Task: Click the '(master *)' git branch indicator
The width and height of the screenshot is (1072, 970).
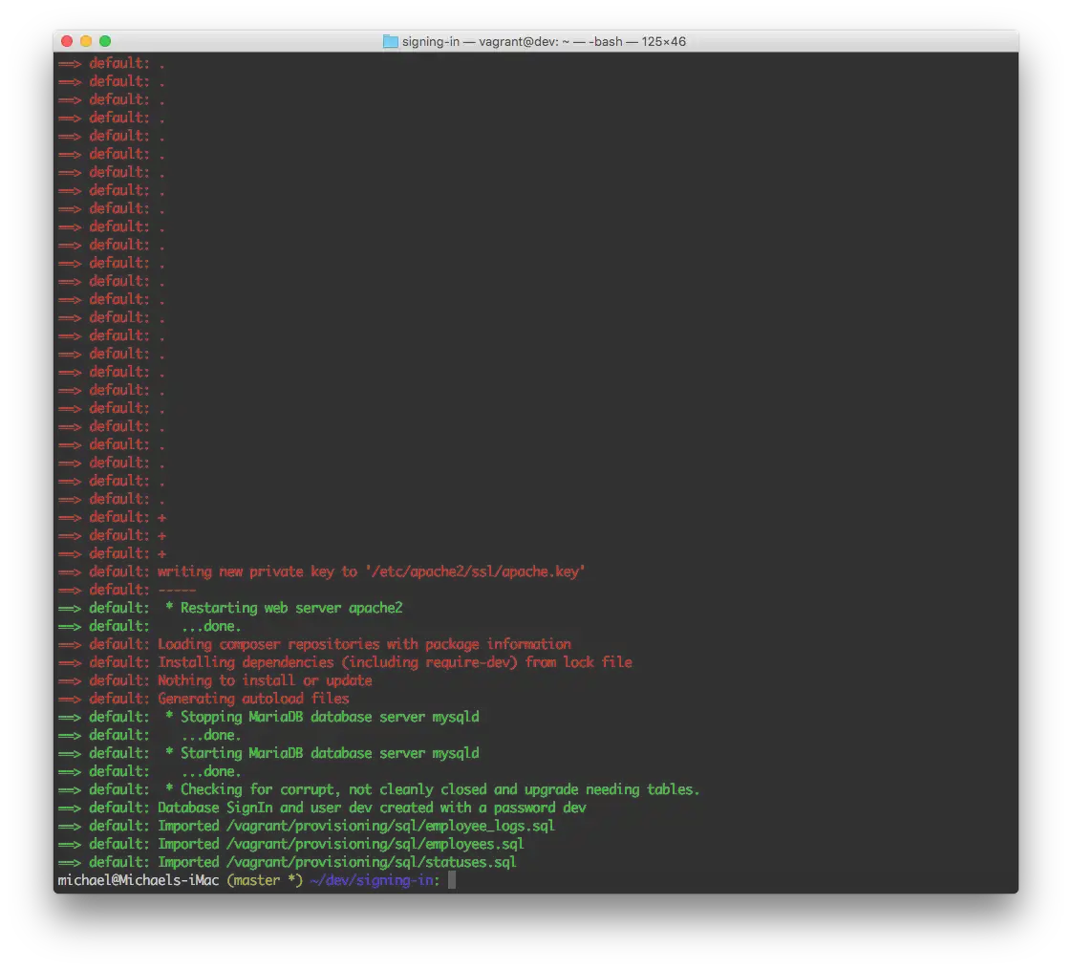Action: point(266,880)
